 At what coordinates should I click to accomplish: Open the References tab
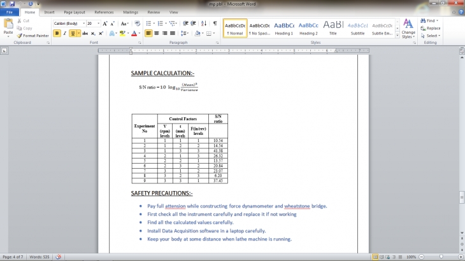104,12
